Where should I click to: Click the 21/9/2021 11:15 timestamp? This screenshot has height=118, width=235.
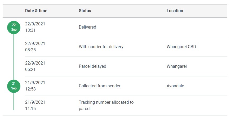[x=35, y=105]
